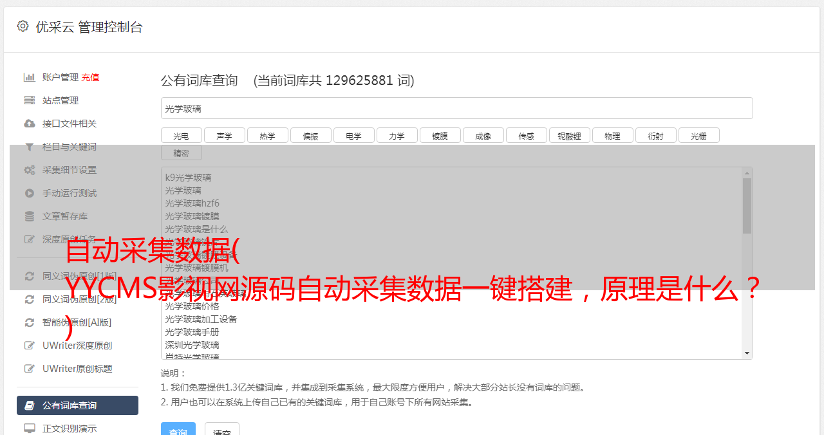
Task: Click the results list scrollbar thumb
Action: [747, 205]
